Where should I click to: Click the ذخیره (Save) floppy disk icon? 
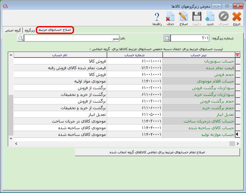coord(197,18)
